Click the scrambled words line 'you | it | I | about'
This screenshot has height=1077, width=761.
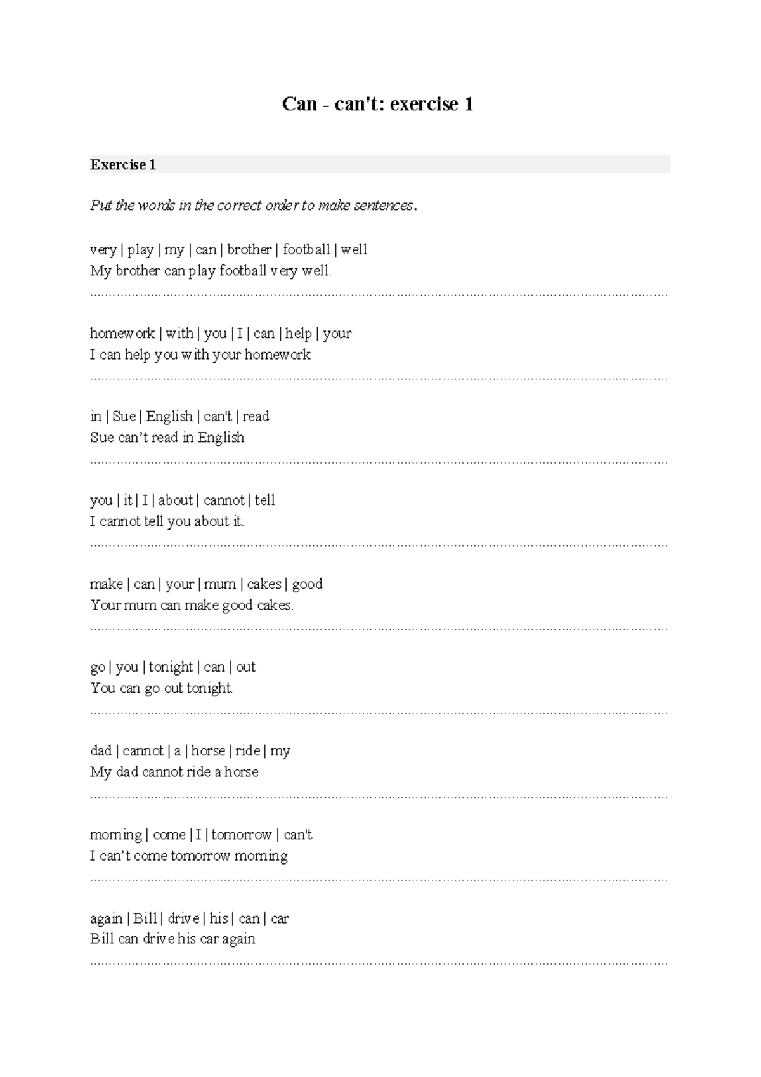(182, 500)
